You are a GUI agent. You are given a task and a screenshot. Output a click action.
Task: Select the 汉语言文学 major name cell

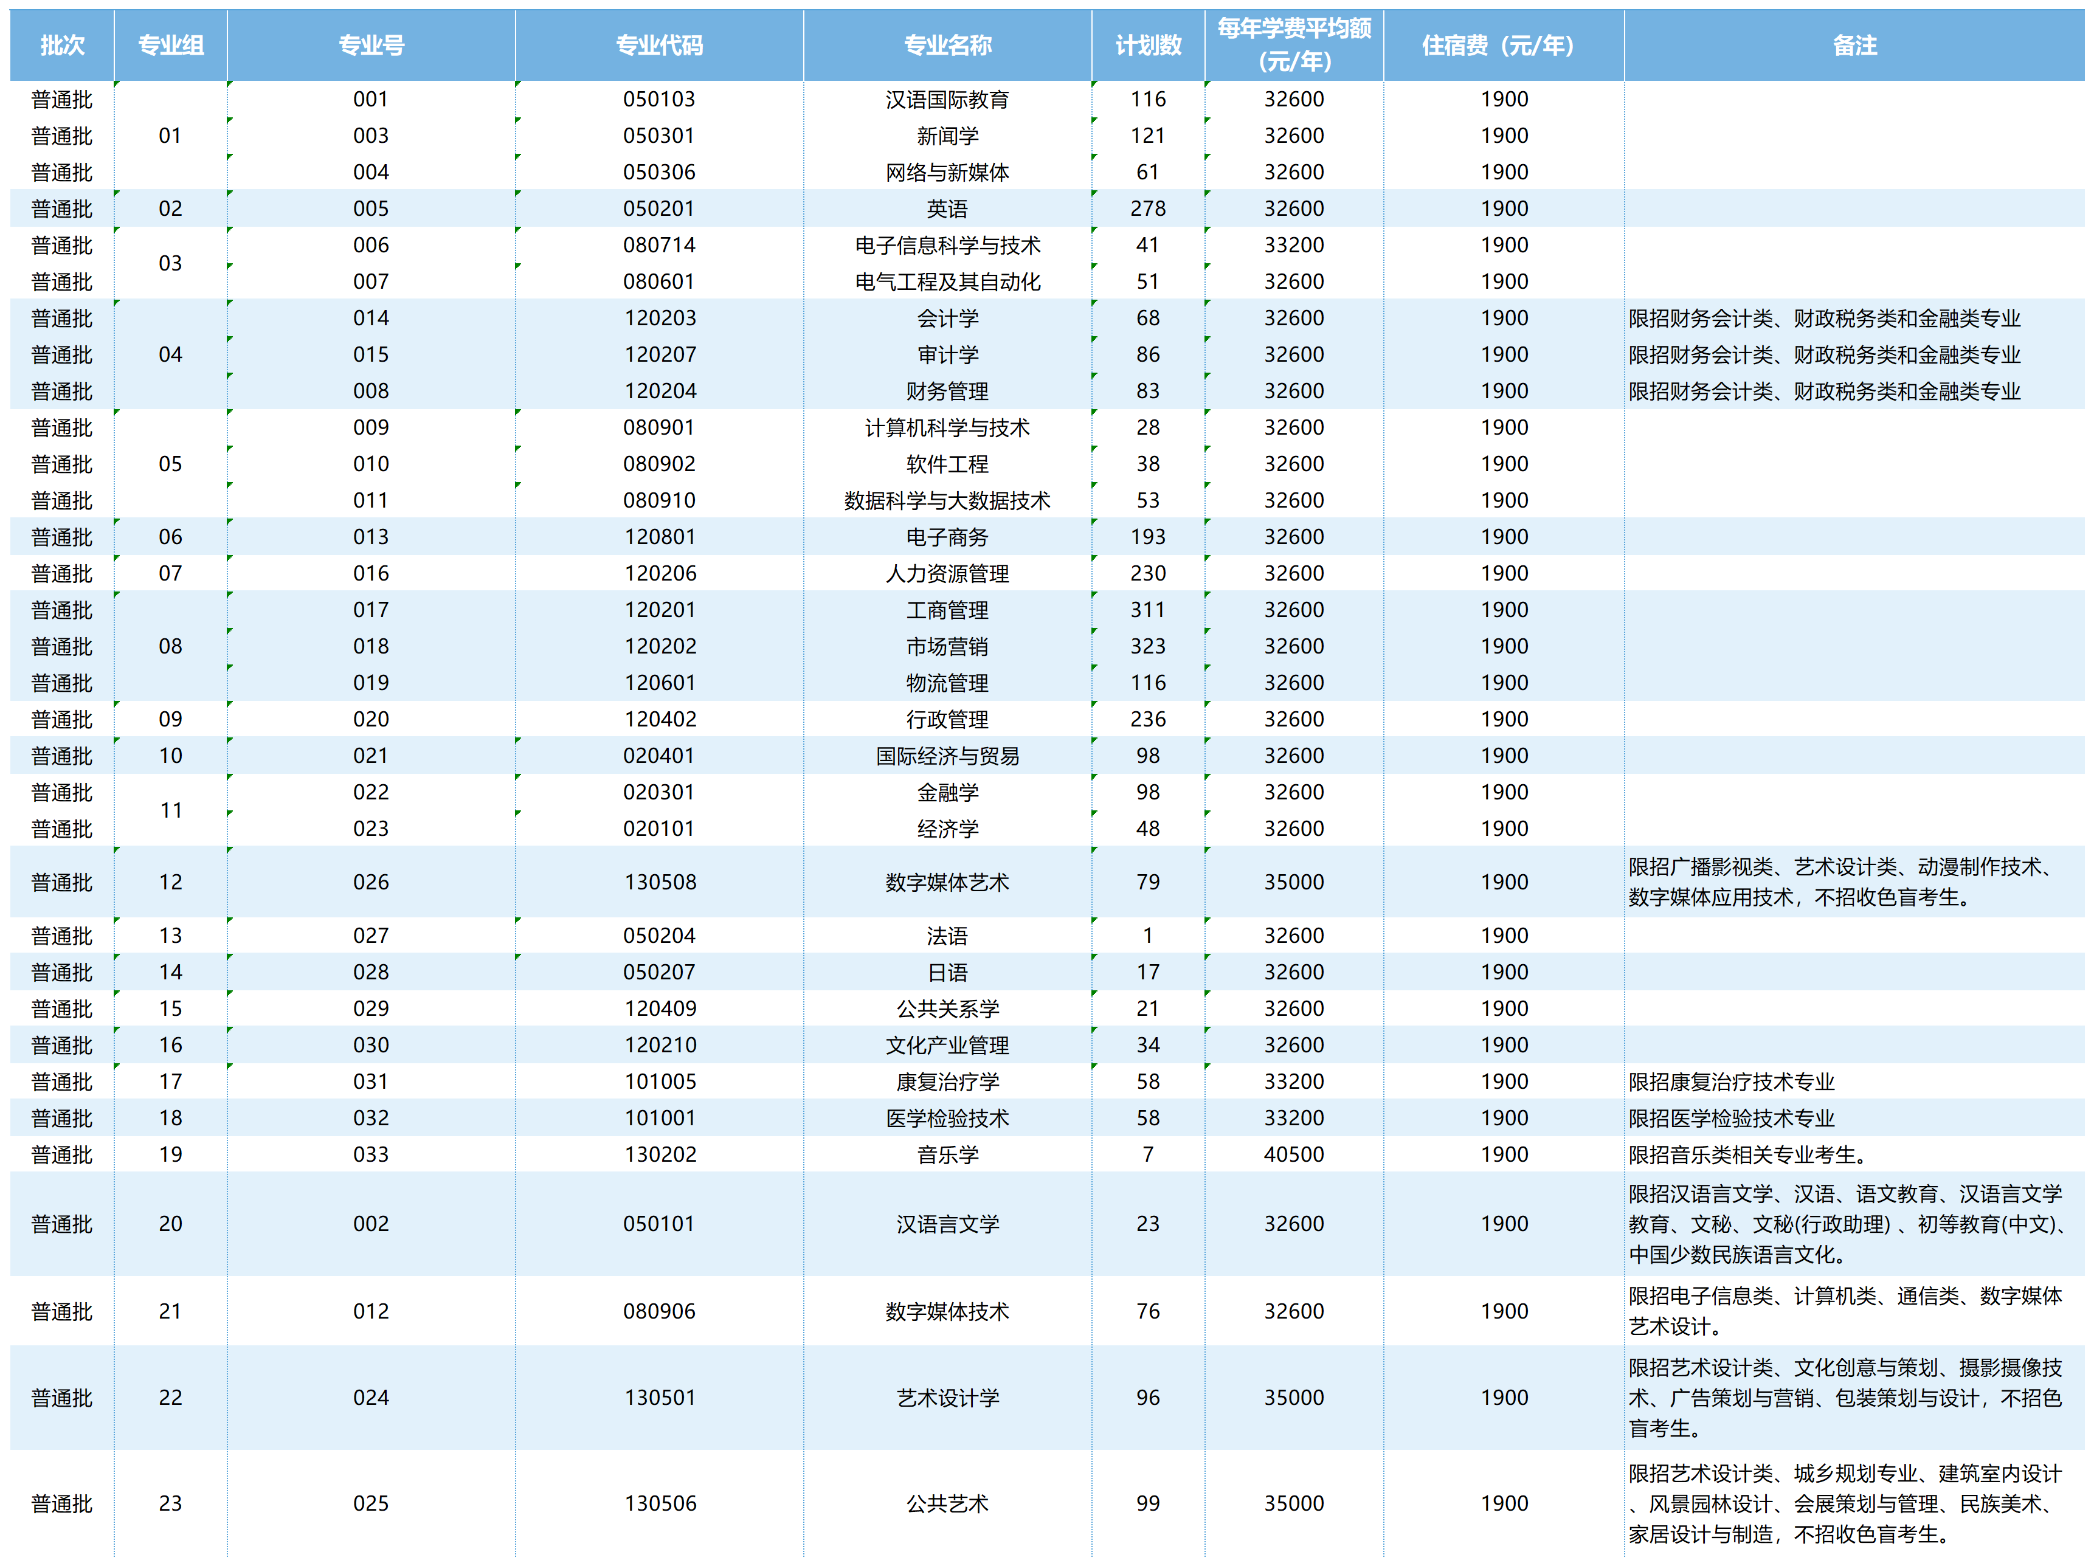[x=948, y=1224]
